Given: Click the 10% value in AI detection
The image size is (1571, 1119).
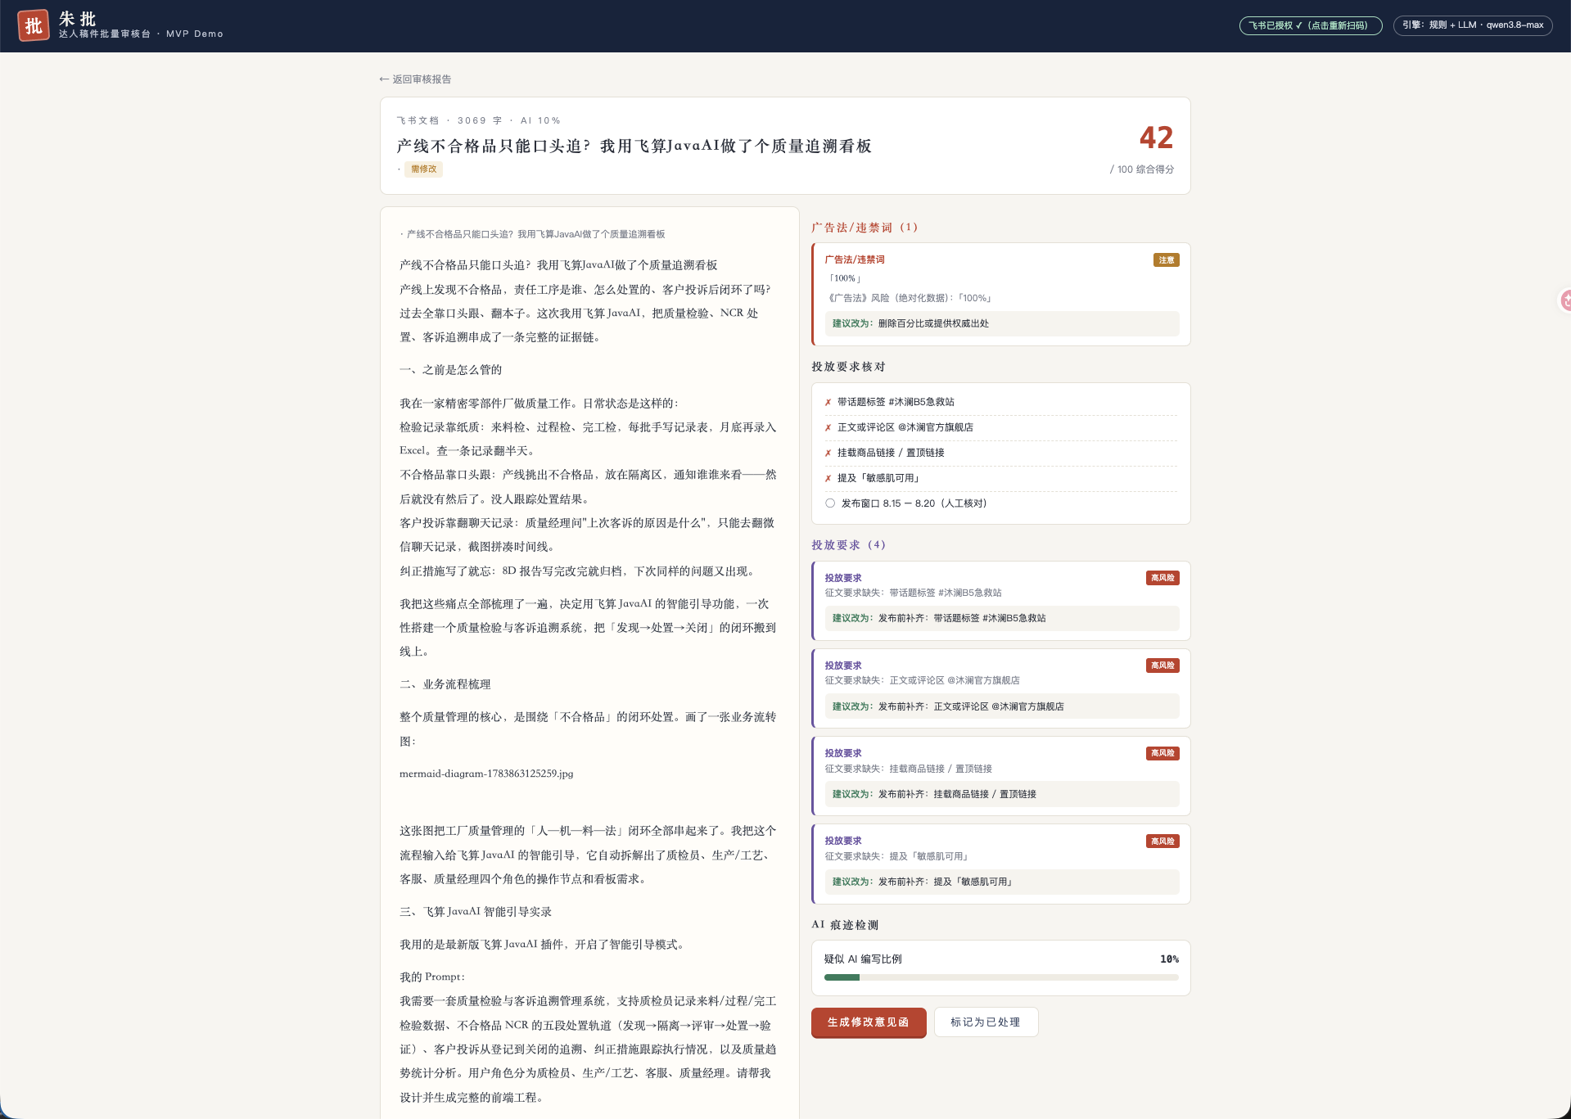Looking at the screenshot, I should (x=1169, y=959).
